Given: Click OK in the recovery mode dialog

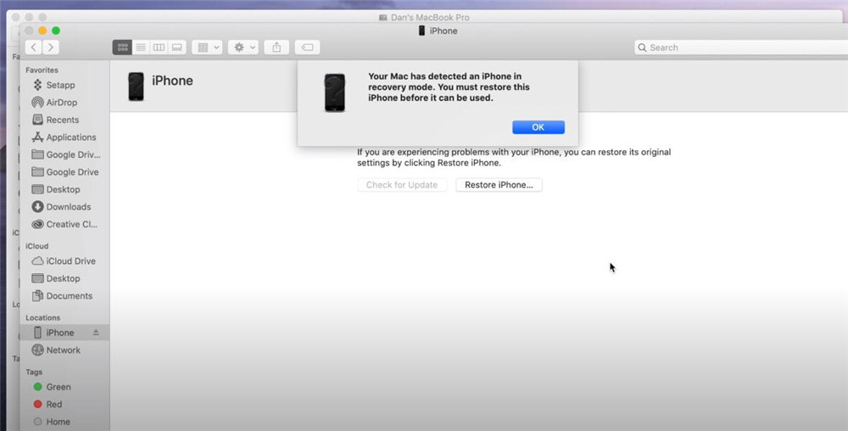Looking at the screenshot, I should click(538, 127).
